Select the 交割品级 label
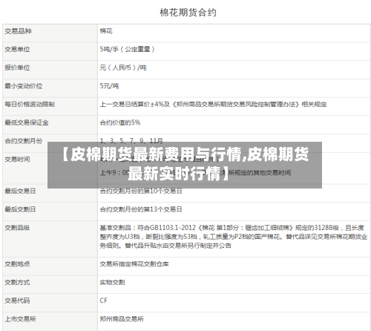Screen dimensions: 371x331 coord(17,228)
